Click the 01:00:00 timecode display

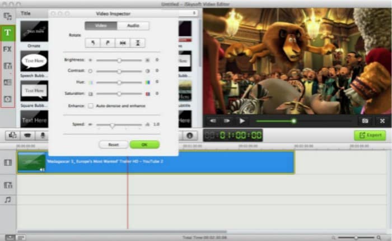tap(233, 136)
